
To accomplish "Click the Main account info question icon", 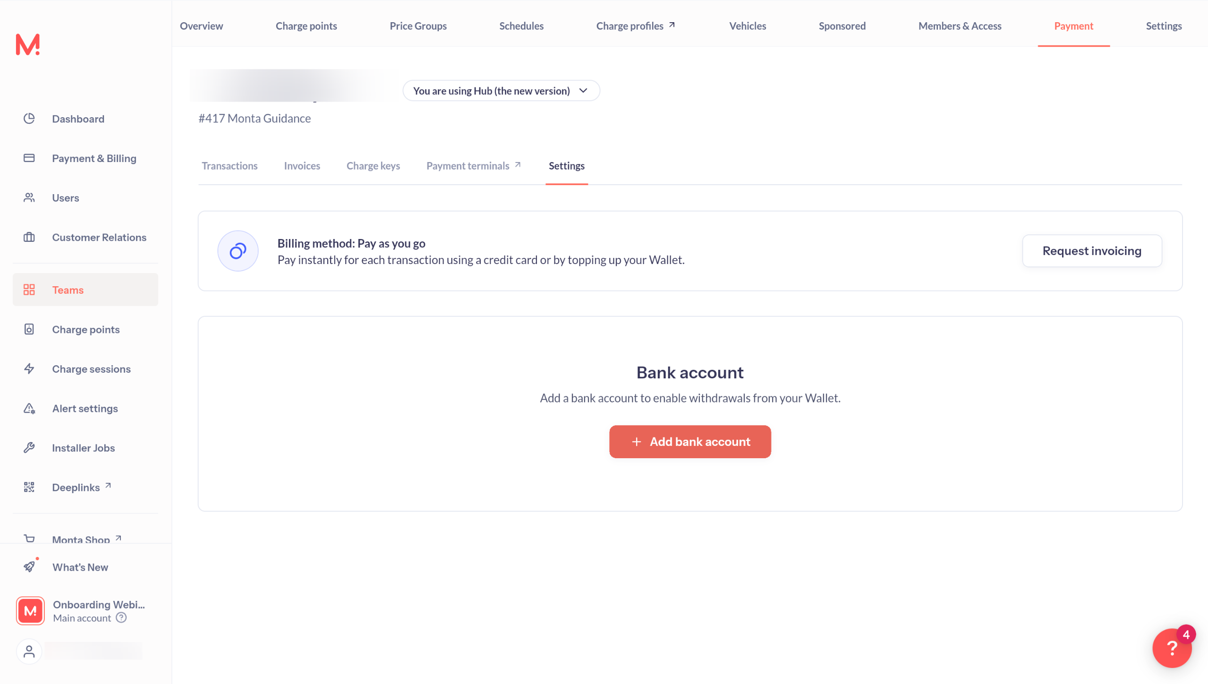I will click(x=121, y=618).
